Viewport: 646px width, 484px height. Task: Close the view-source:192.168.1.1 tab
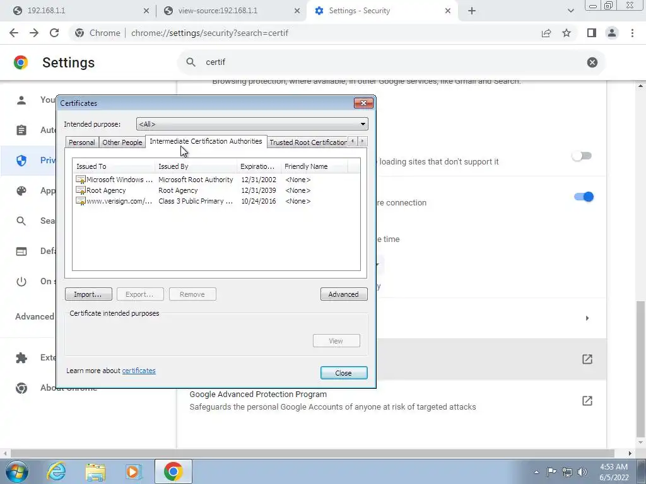[297, 11]
